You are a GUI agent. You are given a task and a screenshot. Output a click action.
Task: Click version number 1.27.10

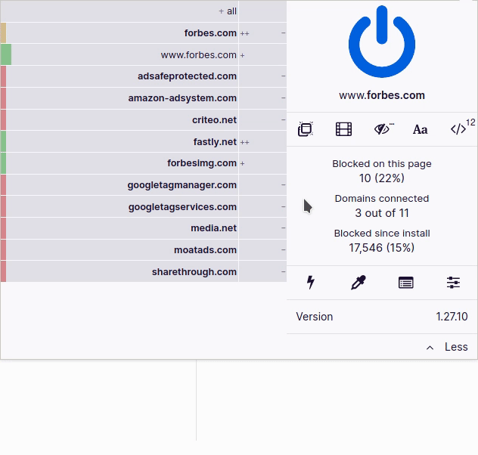click(452, 317)
